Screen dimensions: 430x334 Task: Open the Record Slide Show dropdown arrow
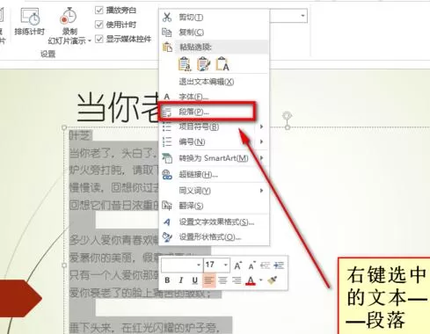pos(90,40)
